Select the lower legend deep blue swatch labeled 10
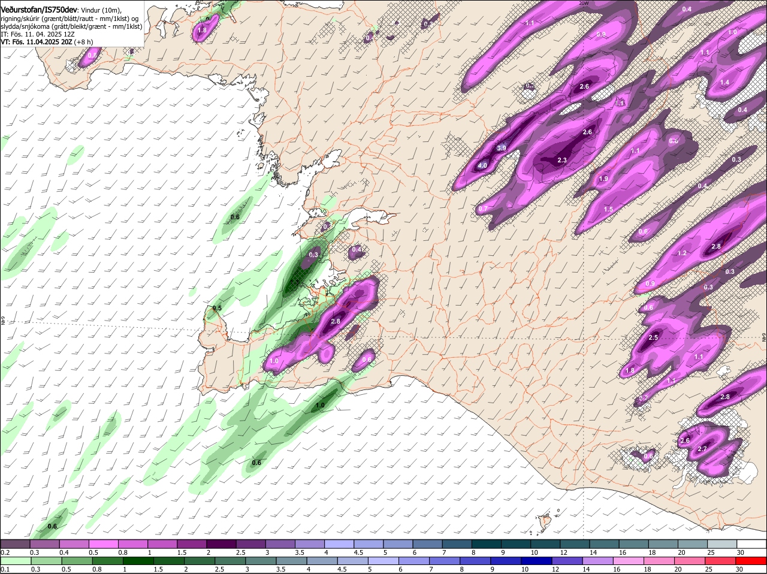Screen dimensions: 767x574 536,560
